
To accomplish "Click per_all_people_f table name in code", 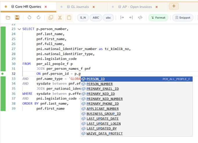I will point(53,64).
